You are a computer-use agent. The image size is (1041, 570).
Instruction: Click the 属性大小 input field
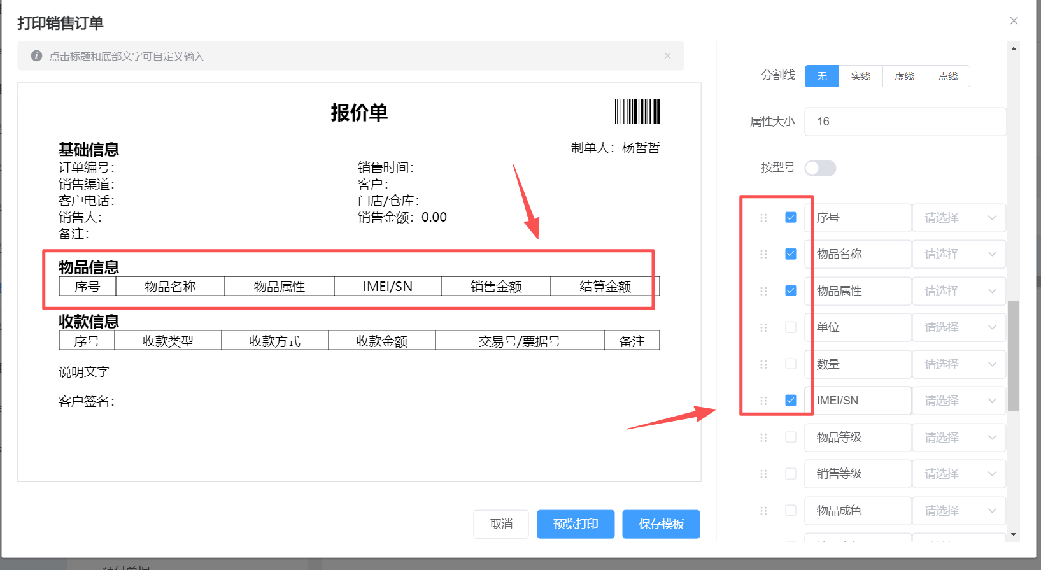[905, 122]
